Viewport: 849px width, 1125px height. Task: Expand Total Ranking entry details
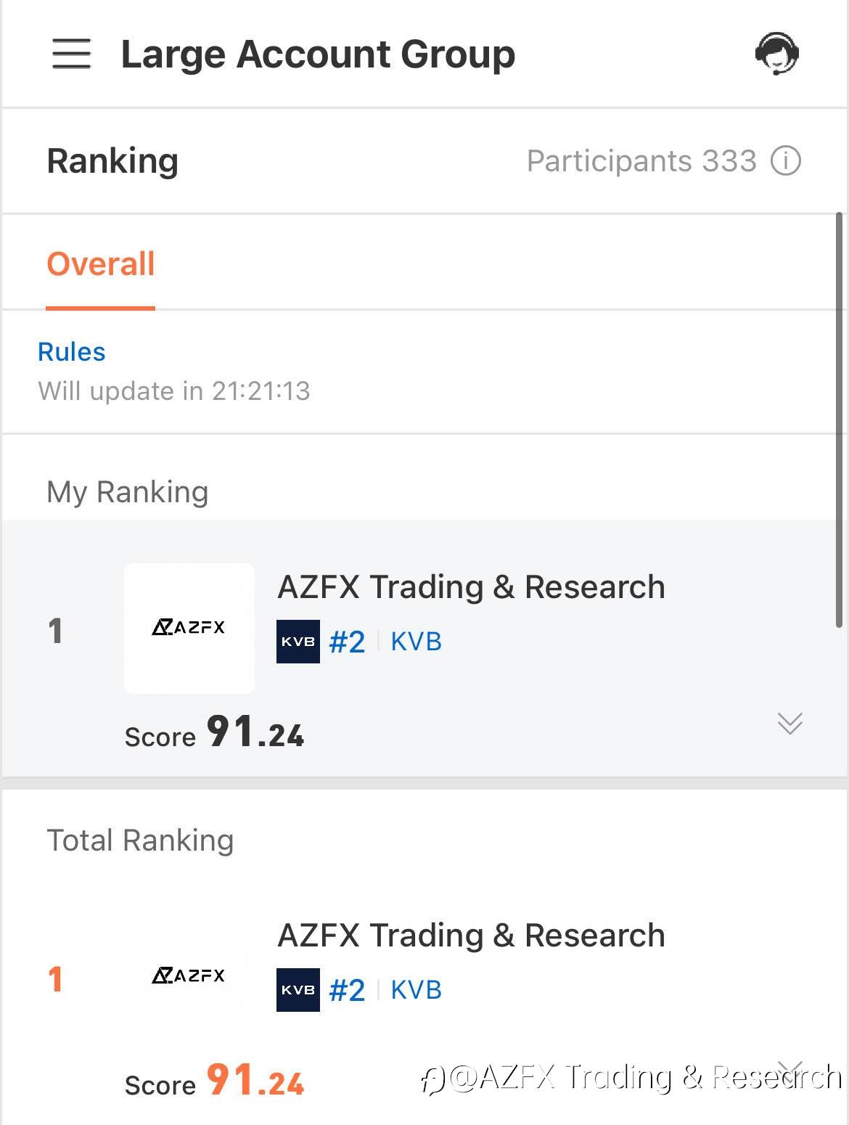(789, 1068)
